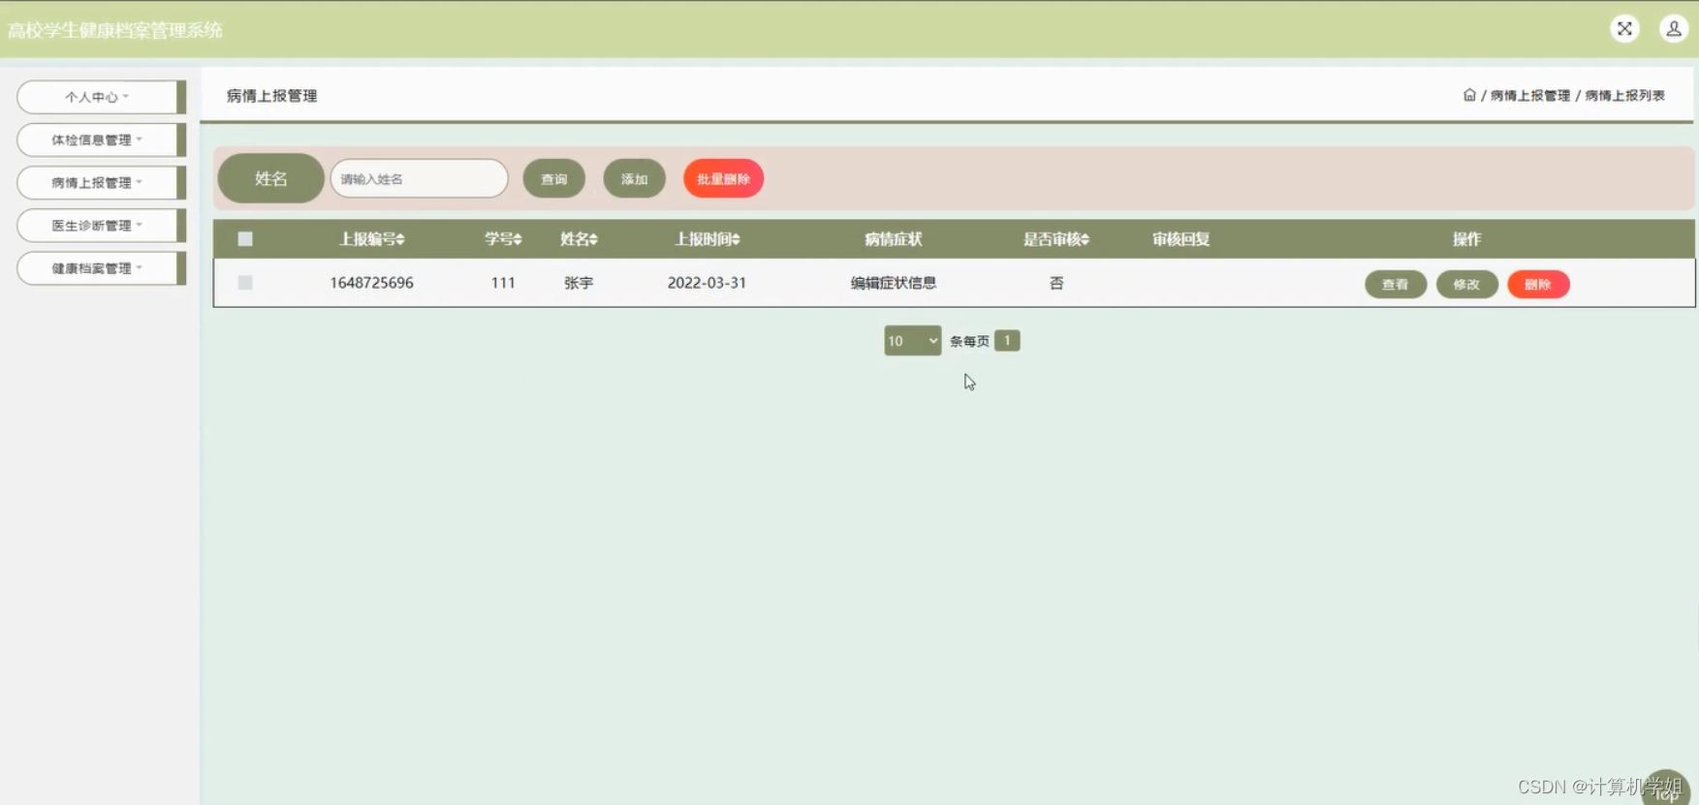Click 操作 column header
Viewport: 1699px width, 805px height.
click(x=1466, y=239)
